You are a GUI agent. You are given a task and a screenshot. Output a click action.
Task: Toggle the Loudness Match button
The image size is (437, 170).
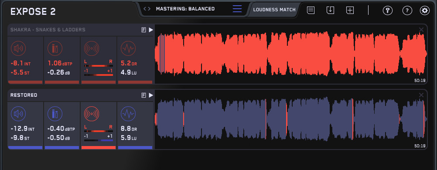coord(274,10)
